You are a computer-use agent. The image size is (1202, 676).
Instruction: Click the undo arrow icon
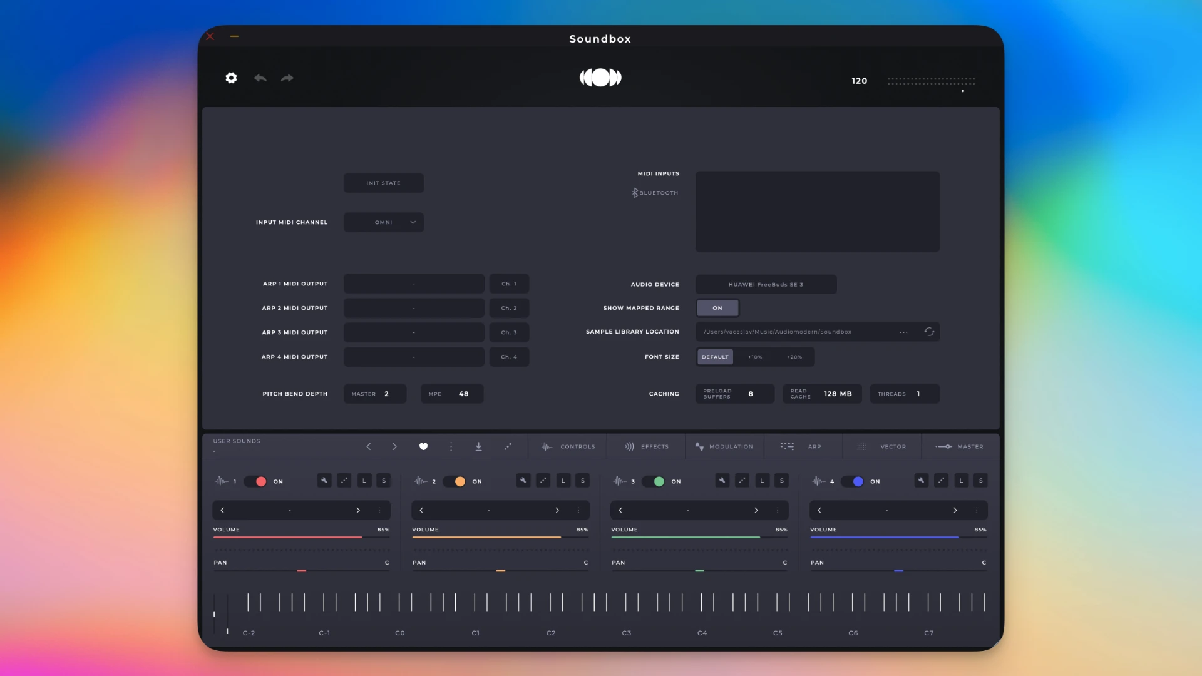tap(260, 78)
